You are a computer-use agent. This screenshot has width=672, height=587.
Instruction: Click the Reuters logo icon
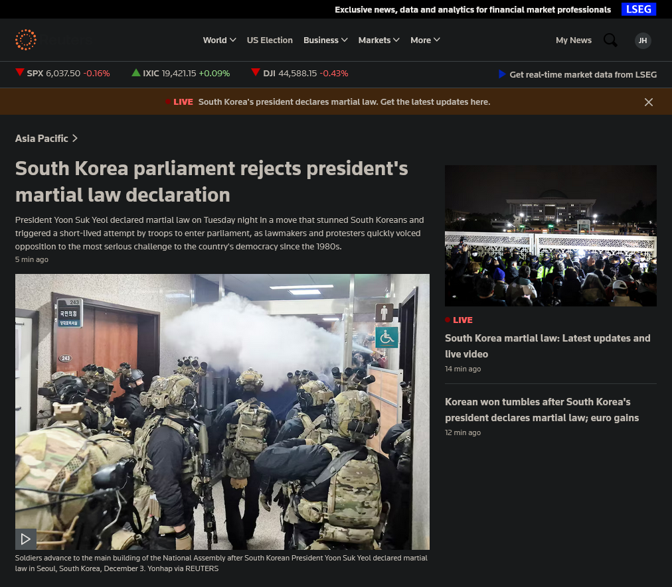(25, 40)
